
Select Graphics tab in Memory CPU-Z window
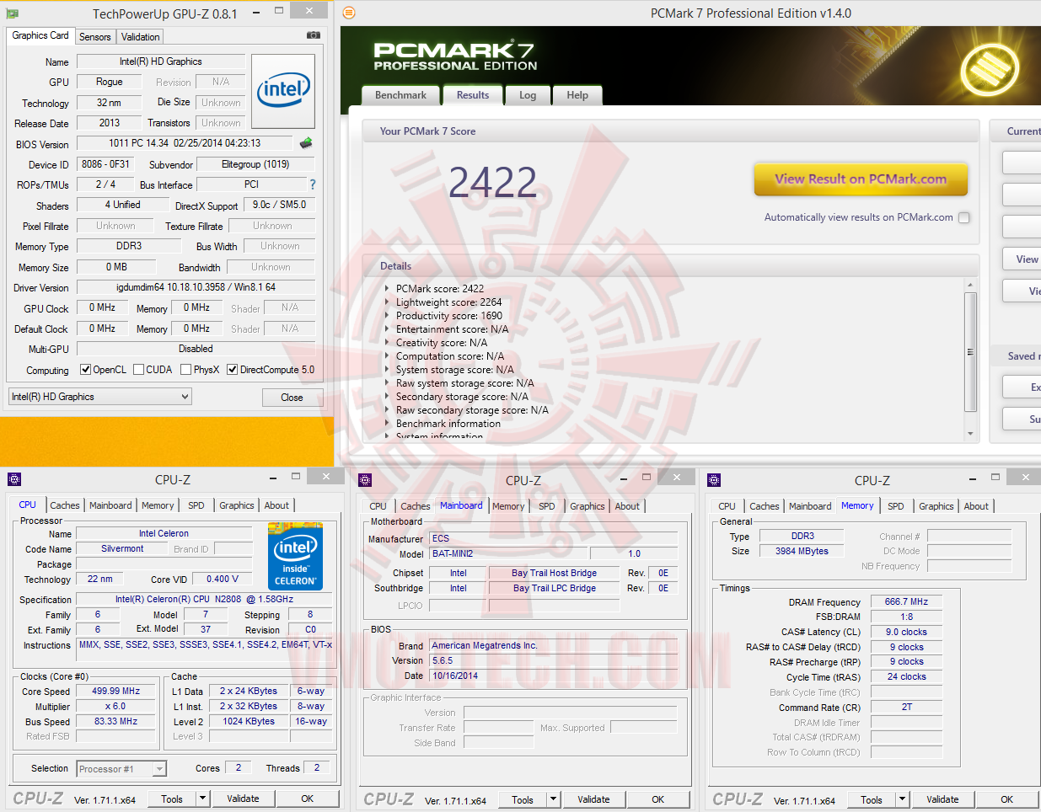(x=936, y=506)
